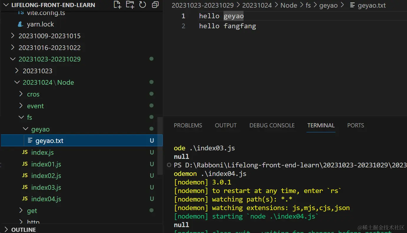
Task: Click the modified dot beside cros folder
Action: click(151, 94)
